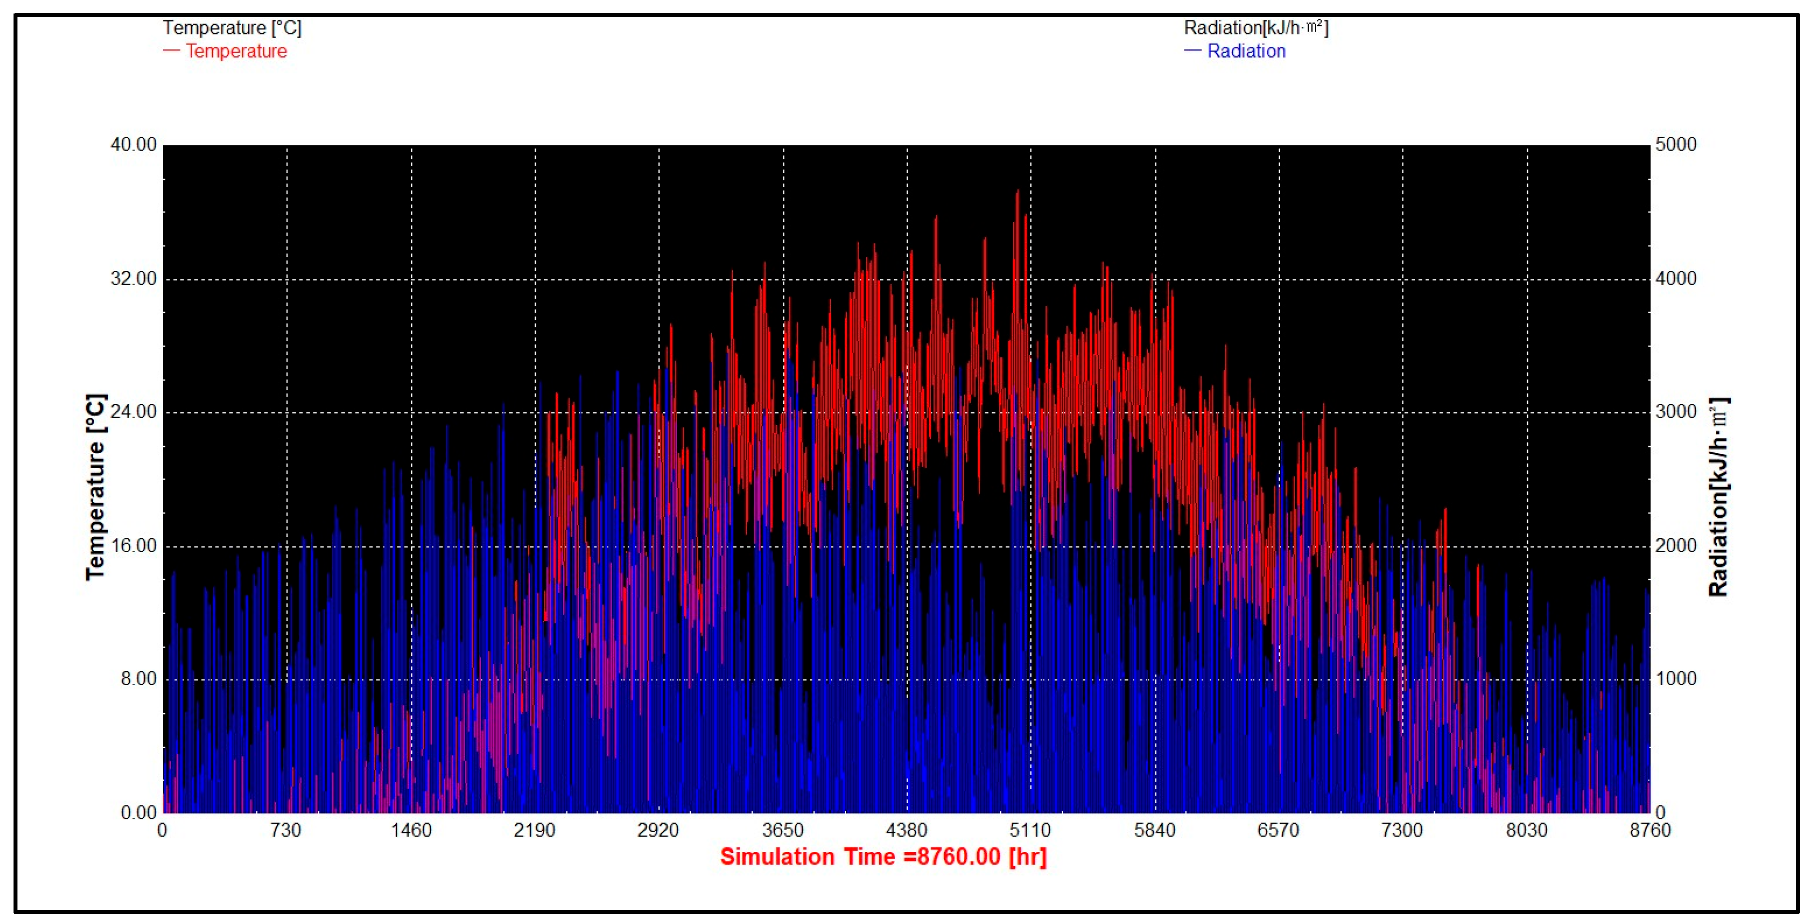Click the vertical Radiation right axis title

pyautogui.click(x=1718, y=497)
